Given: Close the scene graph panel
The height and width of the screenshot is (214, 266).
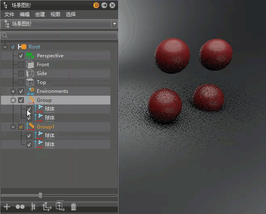Looking at the screenshot, I should coord(112,5).
